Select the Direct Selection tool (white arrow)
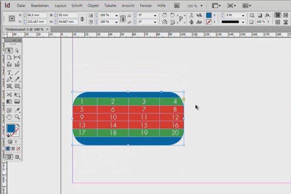Image resolution: width=291 pixels, height=194 pixels. [17, 50]
